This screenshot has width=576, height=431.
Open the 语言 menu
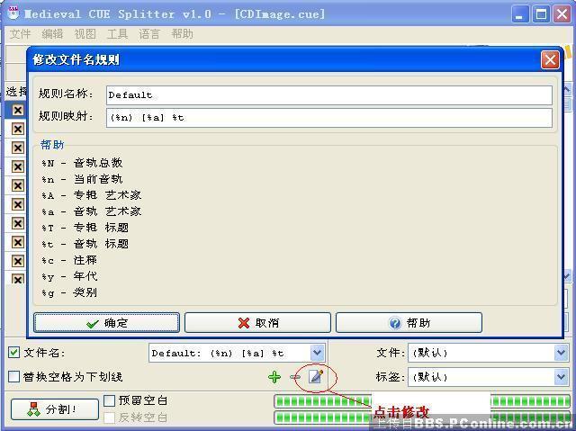pos(149,34)
